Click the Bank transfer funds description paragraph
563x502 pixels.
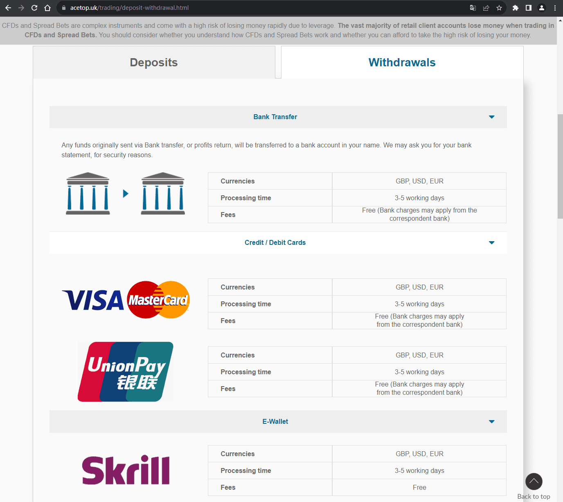pyautogui.click(x=266, y=150)
